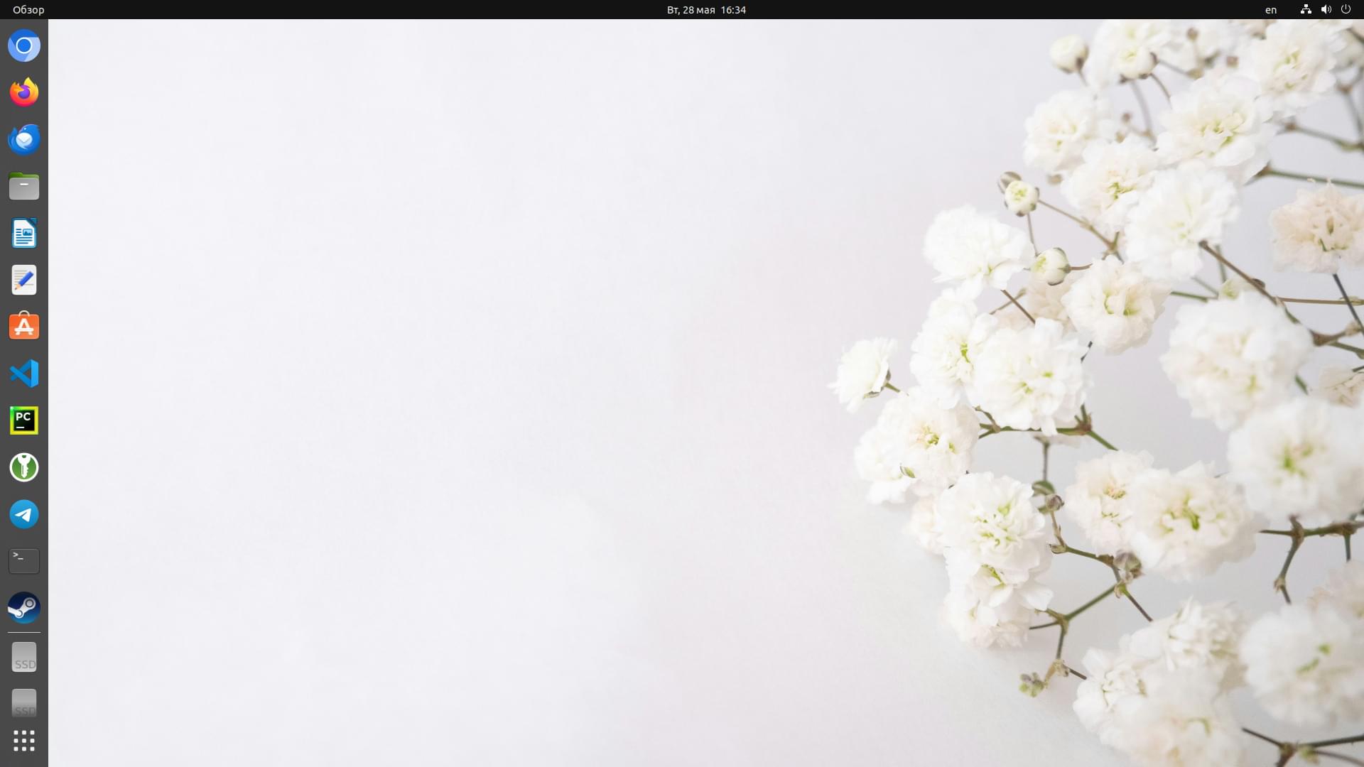
Task: Launch Visual Studio Code
Action: click(x=24, y=374)
